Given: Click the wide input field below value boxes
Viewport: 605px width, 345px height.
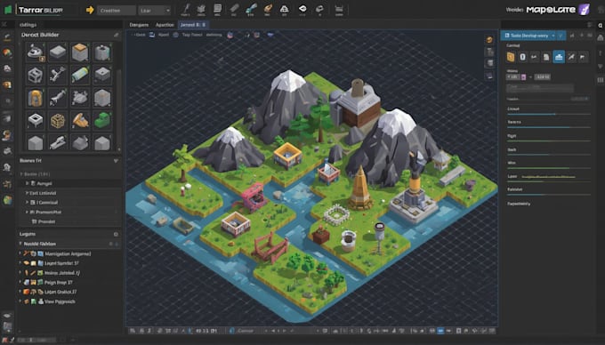Looking at the screenshot, I should tap(540, 88).
